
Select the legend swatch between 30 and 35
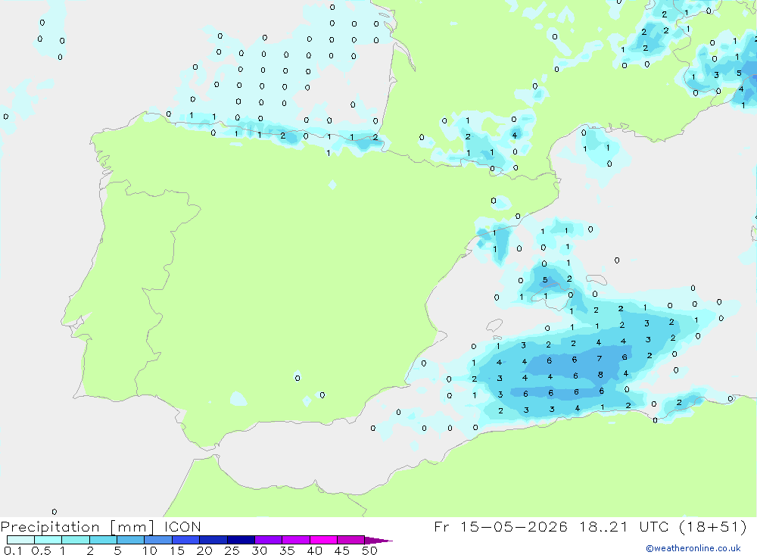coord(269,540)
